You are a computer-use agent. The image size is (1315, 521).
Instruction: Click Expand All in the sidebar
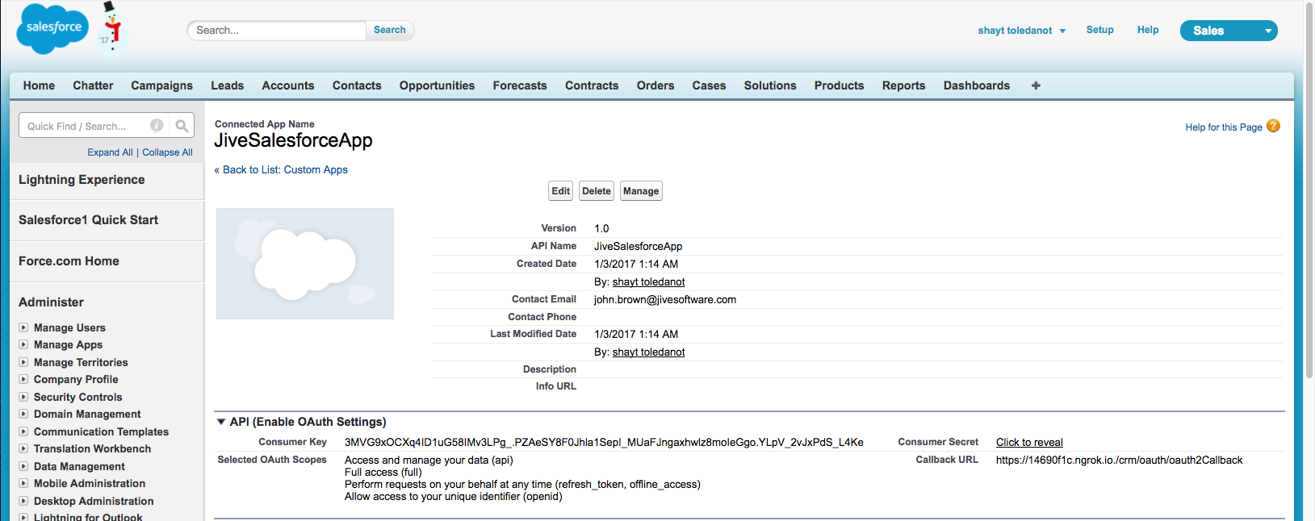pyautogui.click(x=110, y=152)
